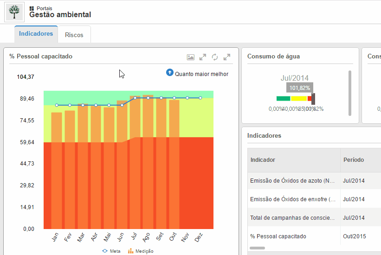Export chart using the image icon

(x=191, y=57)
